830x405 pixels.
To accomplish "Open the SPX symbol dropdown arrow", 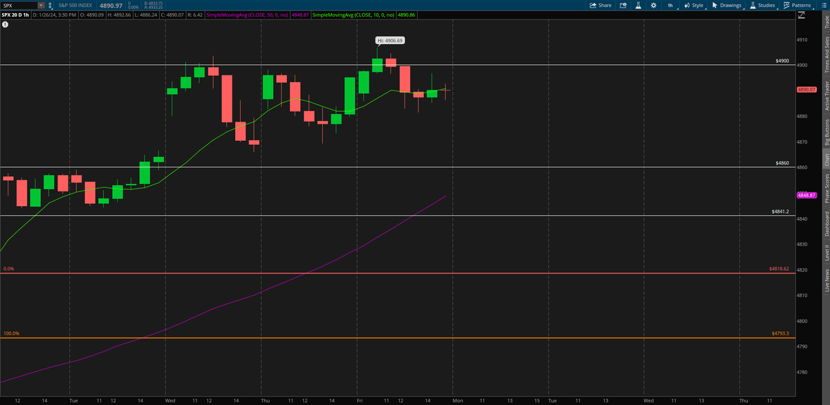I will point(40,4).
